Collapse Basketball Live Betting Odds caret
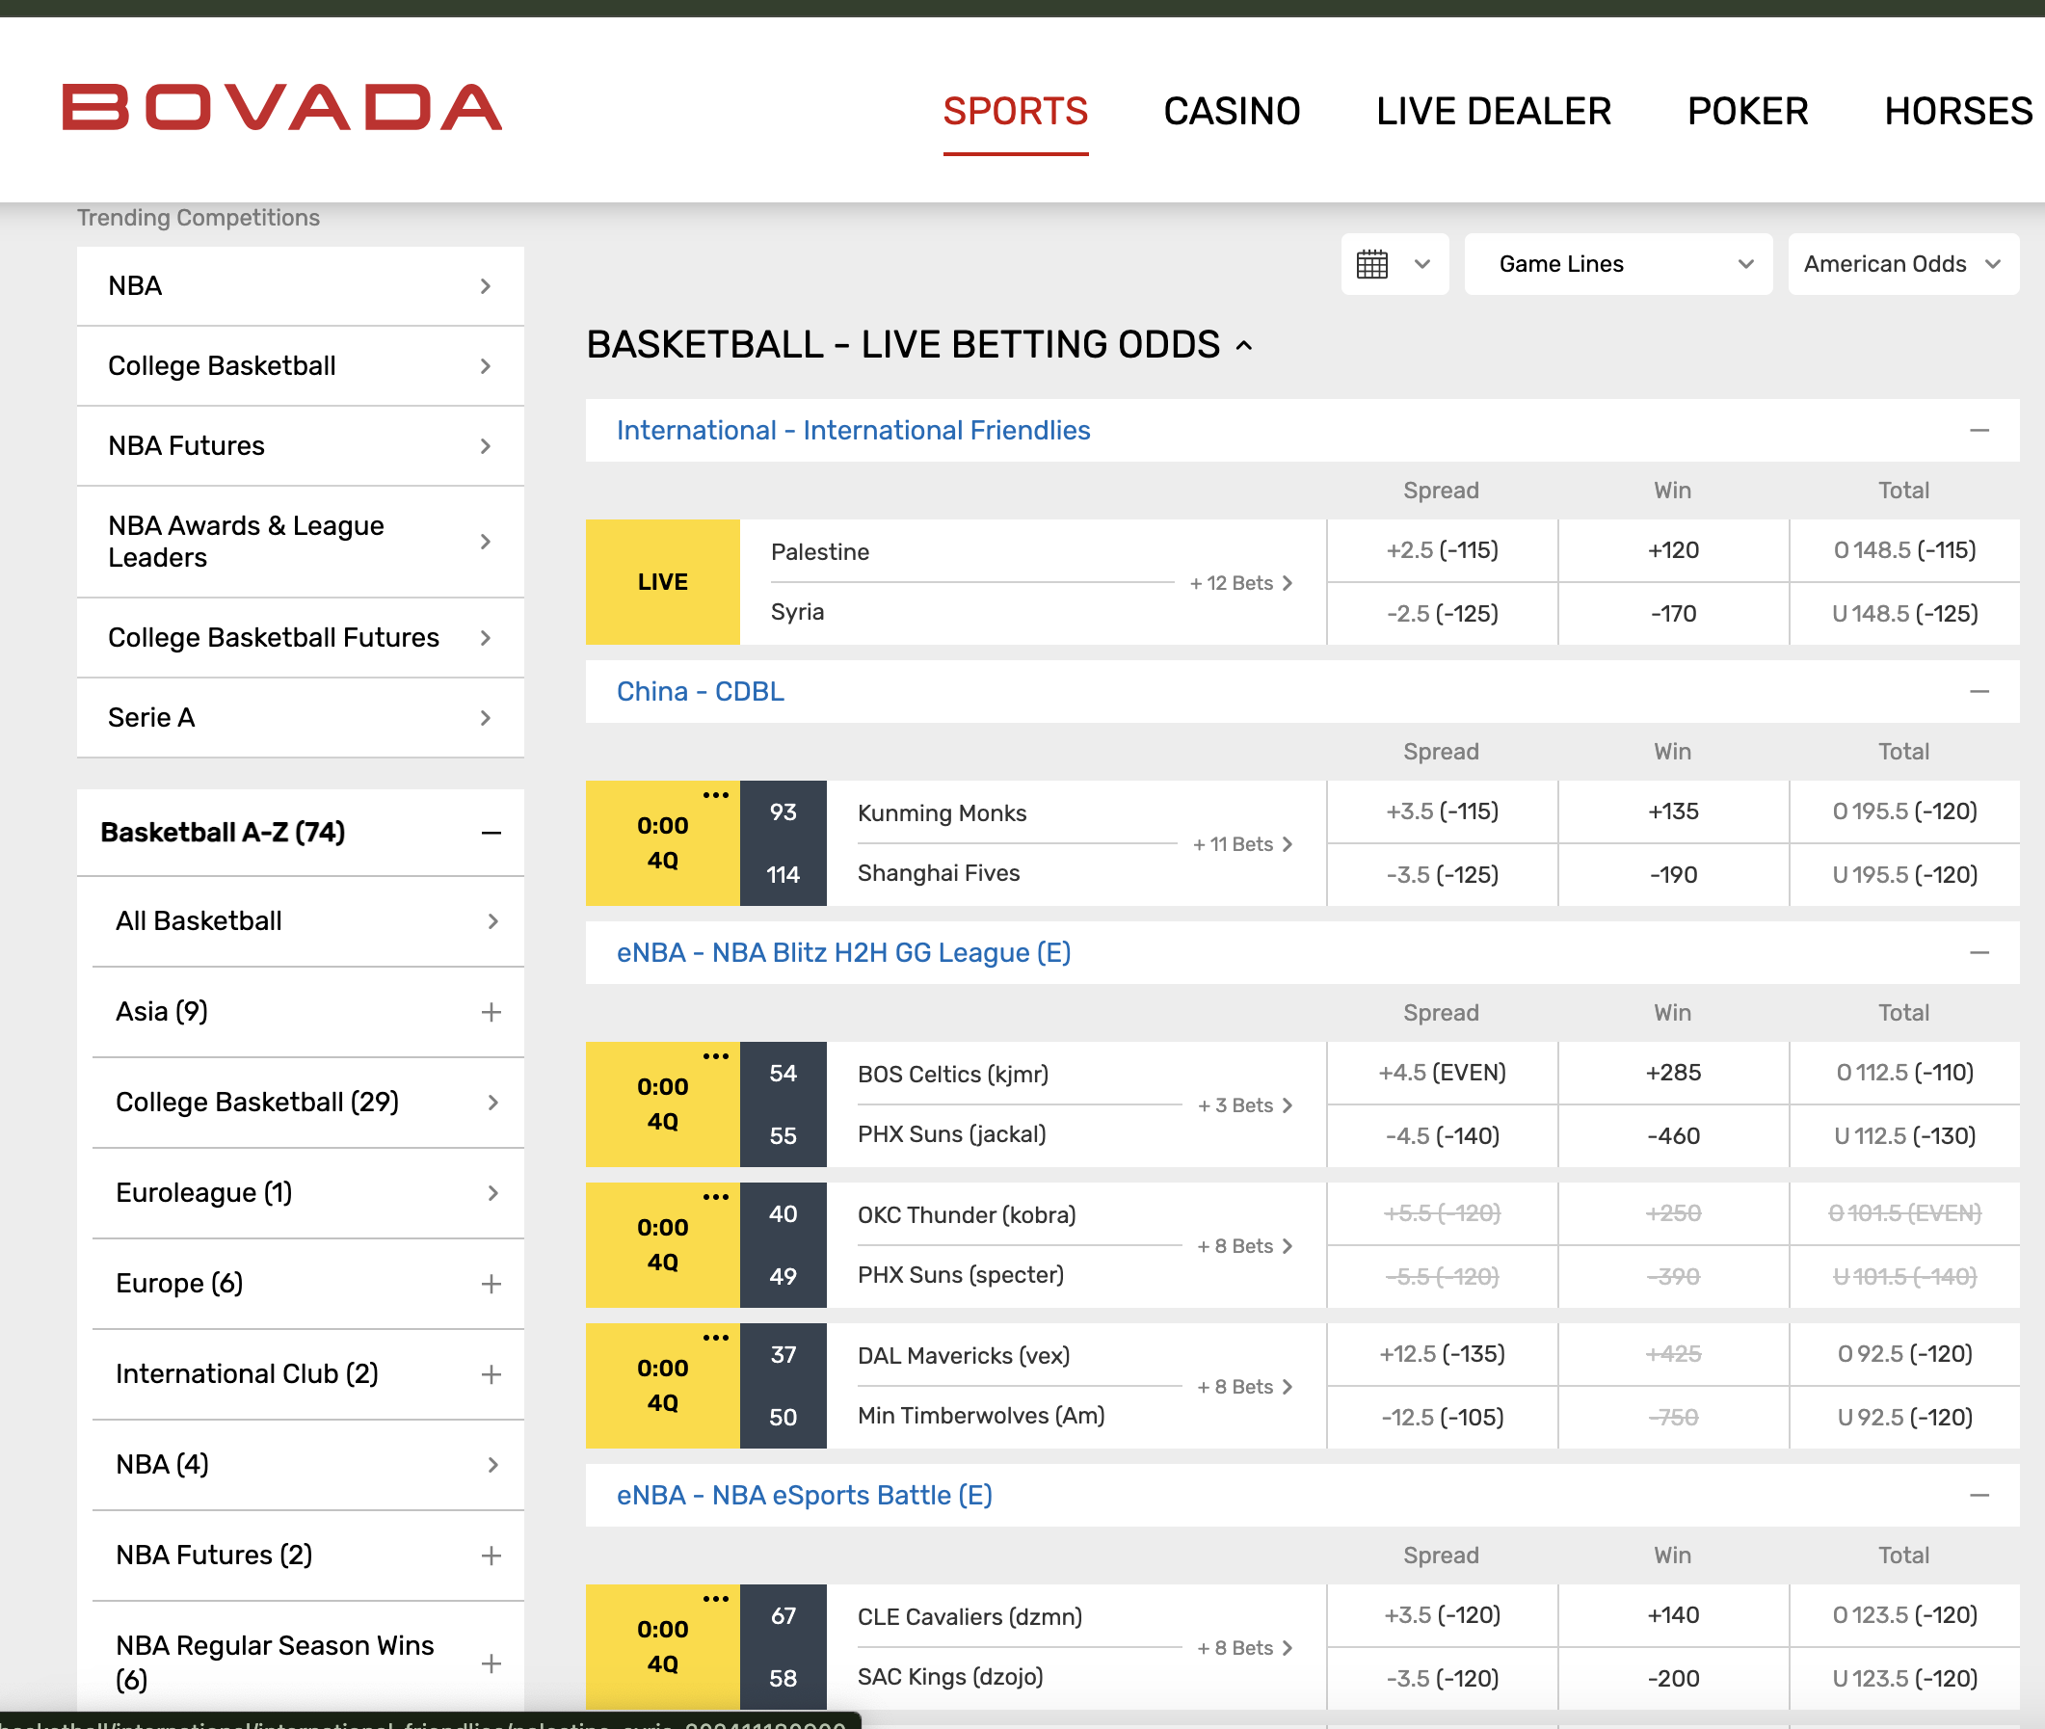Screen dimensions: 2045x1729 tap(1244, 346)
